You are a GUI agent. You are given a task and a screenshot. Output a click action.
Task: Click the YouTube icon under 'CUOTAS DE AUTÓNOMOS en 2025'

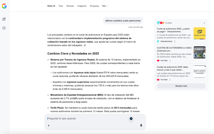[x=158, y=60]
